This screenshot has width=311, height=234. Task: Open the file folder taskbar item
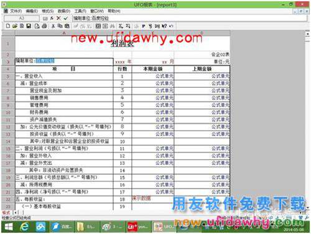click(86, 227)
